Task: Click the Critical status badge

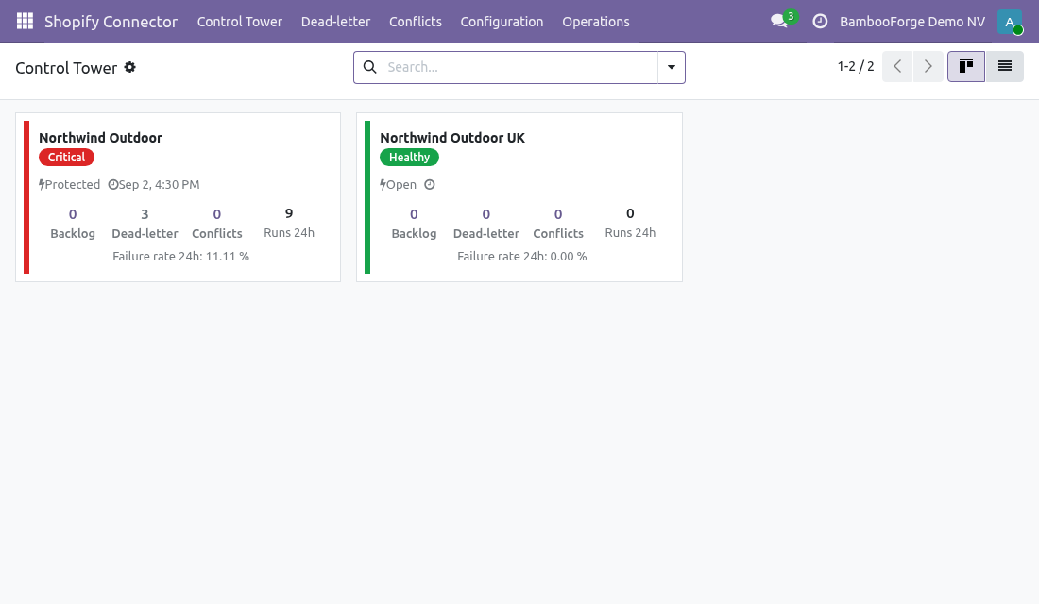Action: pos(66,157)
